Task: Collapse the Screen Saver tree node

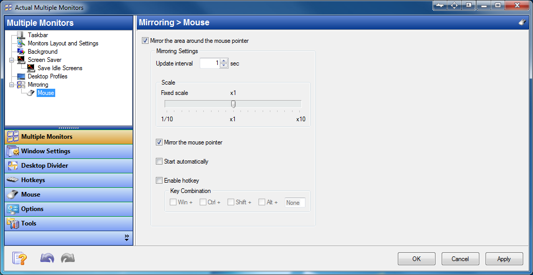Action: (x=11, y=60)
